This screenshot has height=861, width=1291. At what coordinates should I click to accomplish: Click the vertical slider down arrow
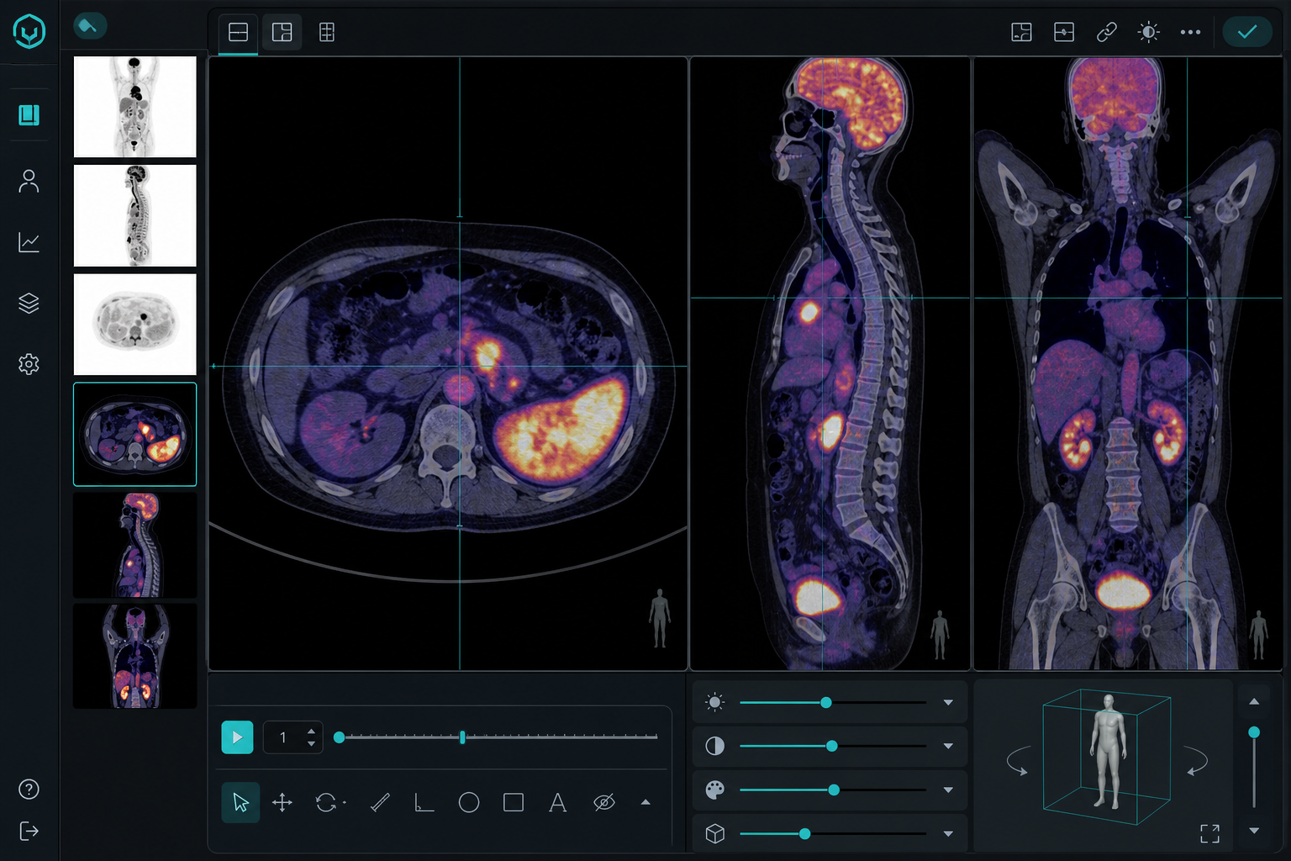1254,831
